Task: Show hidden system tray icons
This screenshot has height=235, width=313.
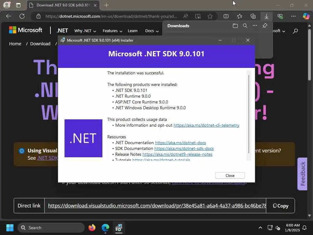Action: coord(260,228)
